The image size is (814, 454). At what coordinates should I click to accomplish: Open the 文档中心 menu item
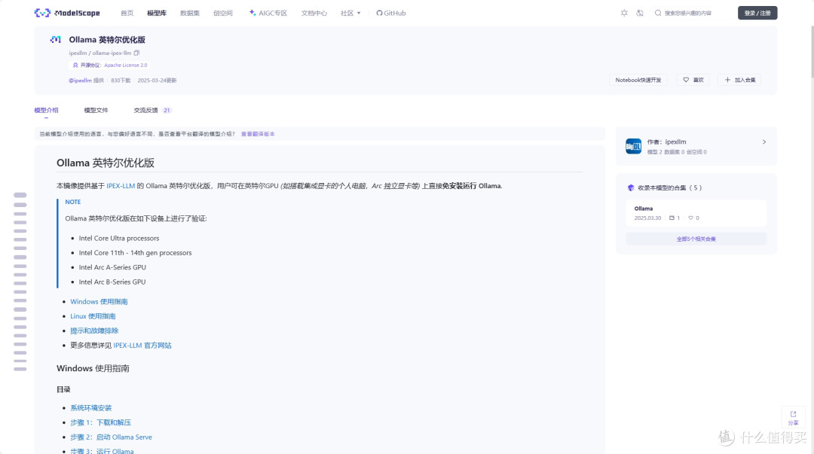coord(314,13)
